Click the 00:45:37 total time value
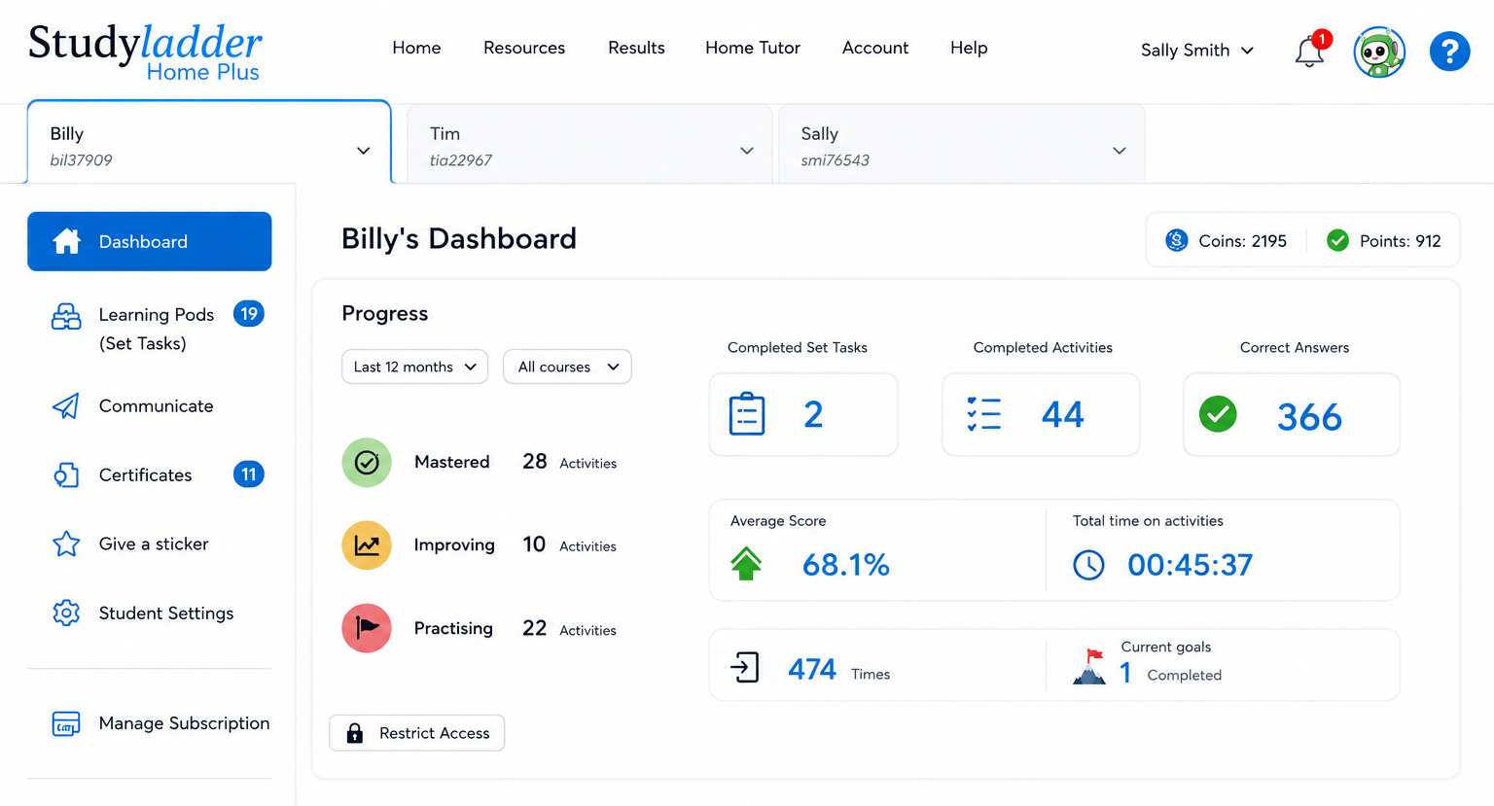Viewport: 1494px width, 806px height. pyautogui.click(x=1190, y=565)
